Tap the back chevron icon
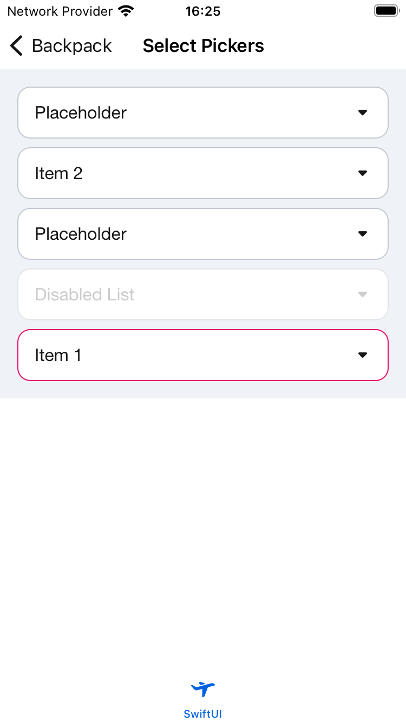Viewport: 406px width, 722px height. (x=17, y=46)
